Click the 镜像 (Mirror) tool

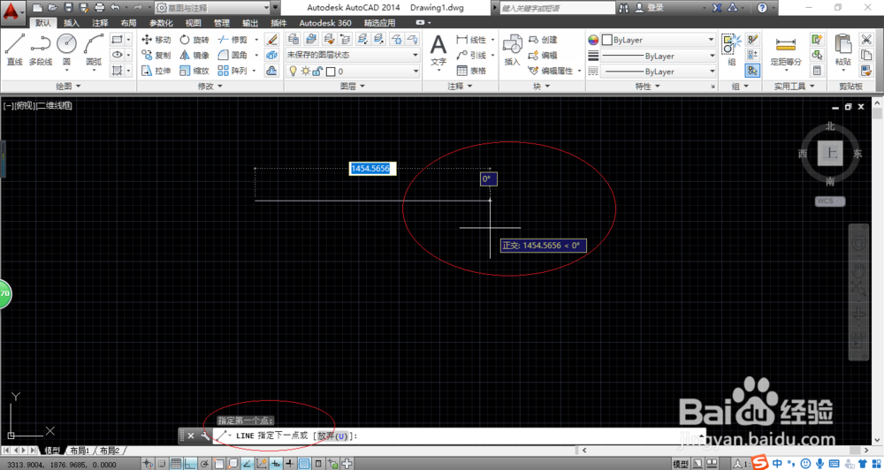point(194,56)
